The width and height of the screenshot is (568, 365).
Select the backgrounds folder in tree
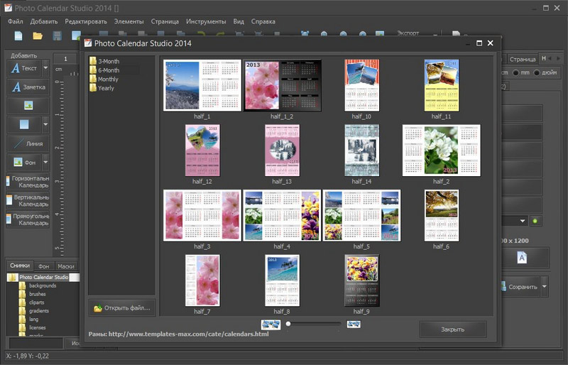[43, 285]
